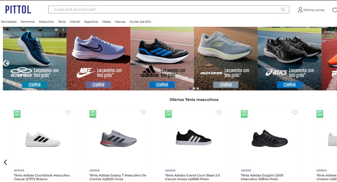Click ADIDAS brand label above Eclyptix 2000
Image resolution: width=337 pixels, height=182 pixels.
pos(246,170)
